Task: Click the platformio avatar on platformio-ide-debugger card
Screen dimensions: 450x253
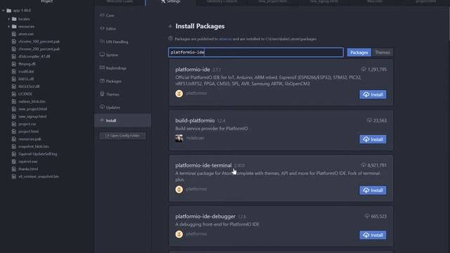Action: tap(179, 234)
